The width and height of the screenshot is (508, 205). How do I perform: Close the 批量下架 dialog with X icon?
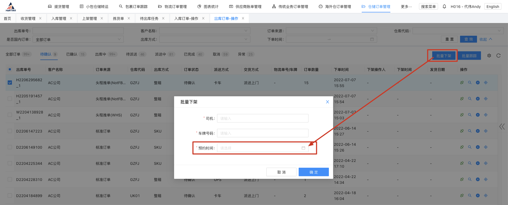pos(327,102)
